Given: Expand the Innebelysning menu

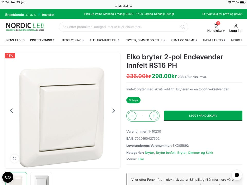Looking at the screenshot, I should [42, 40].
